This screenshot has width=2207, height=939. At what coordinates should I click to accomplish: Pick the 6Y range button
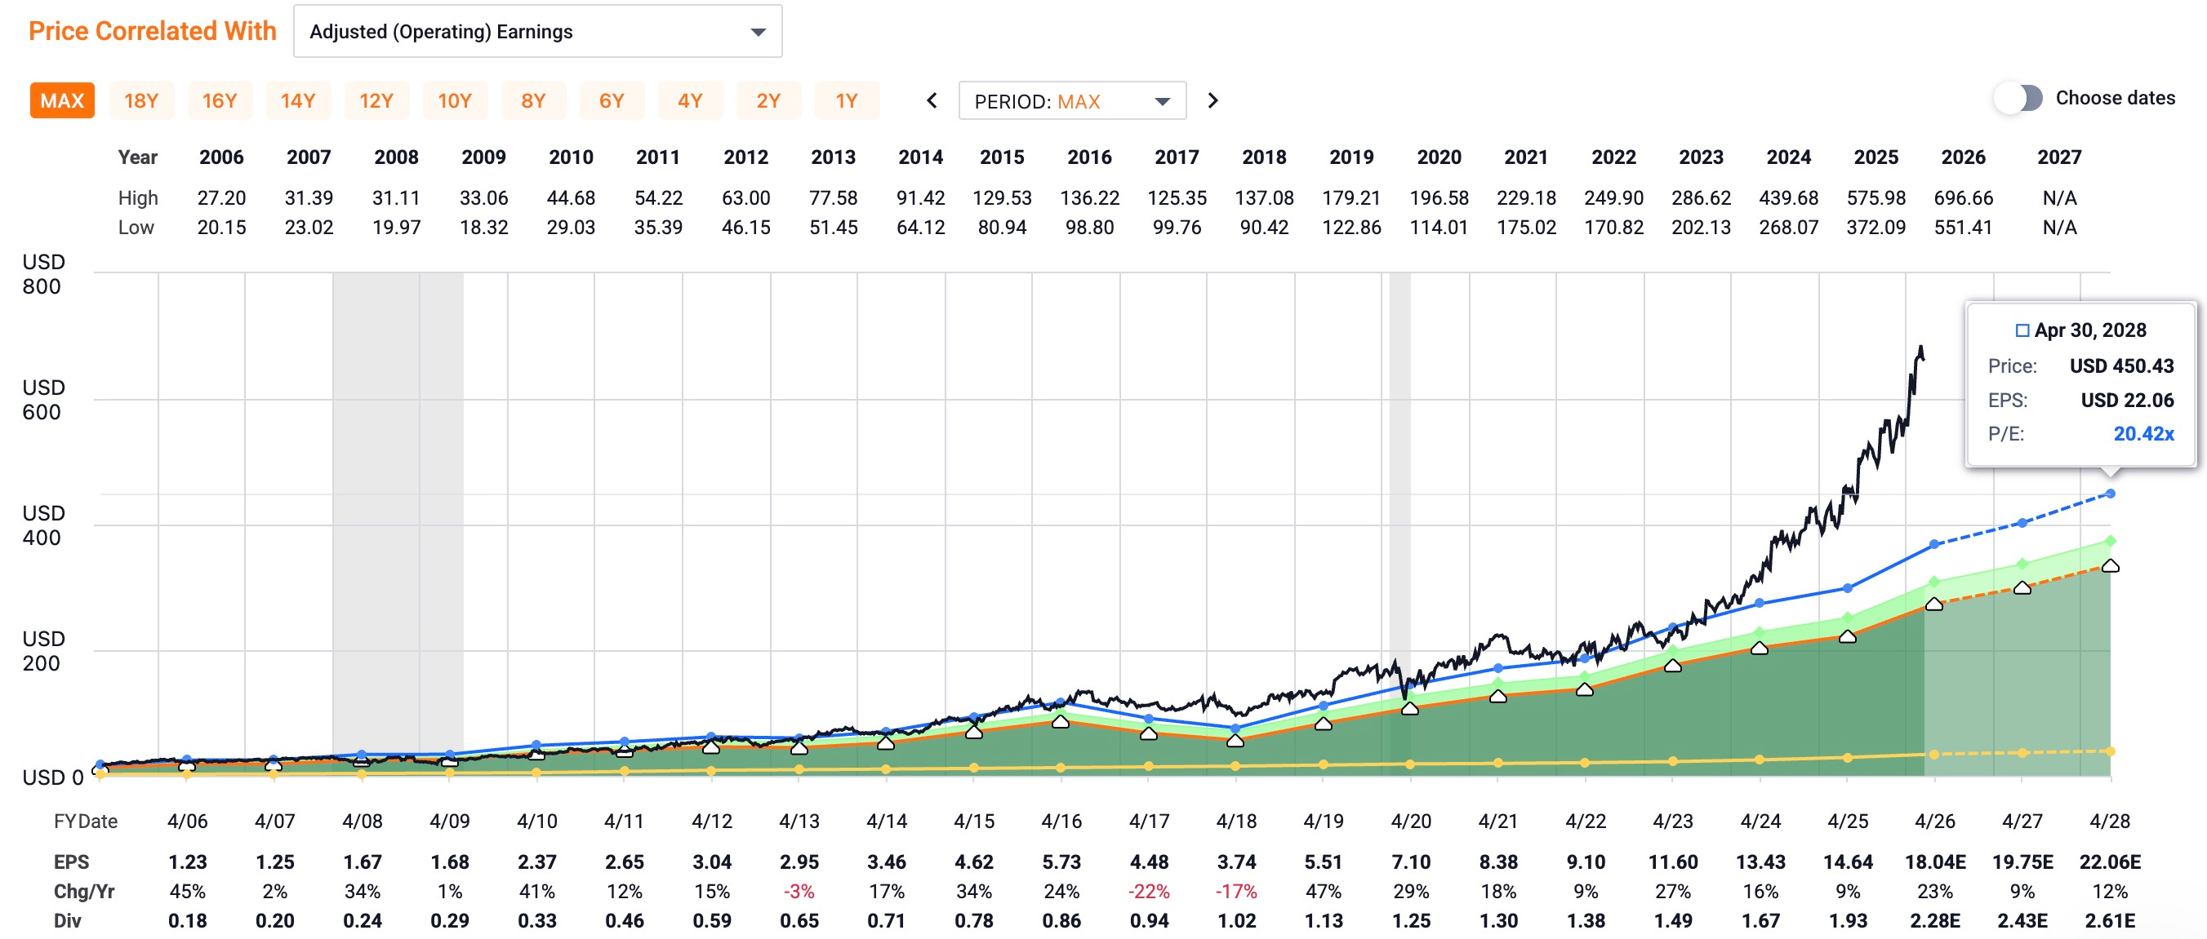point(611,101)
